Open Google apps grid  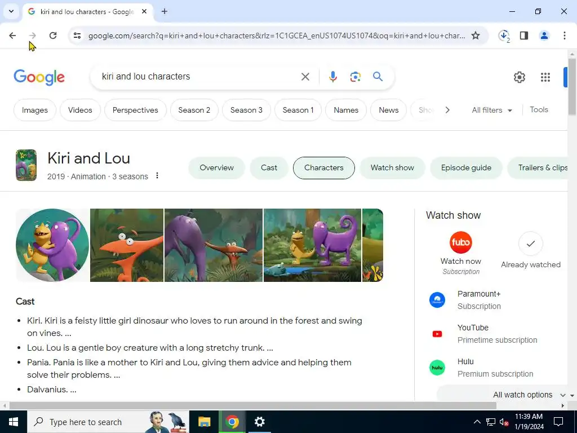click(x=545, y=77)
